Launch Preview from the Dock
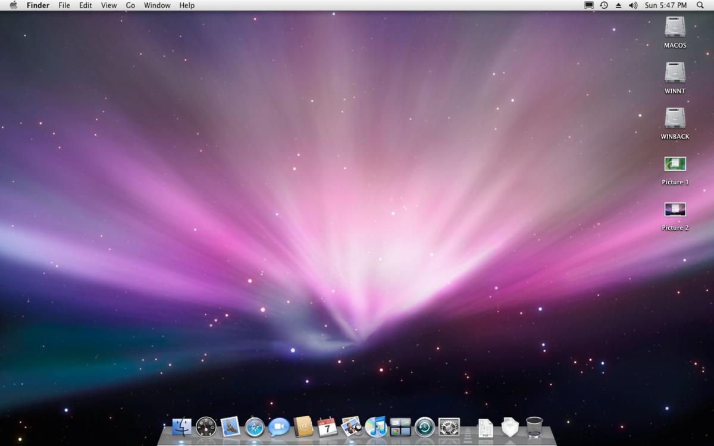Image resolution: width=714 pixels, height=446 pixels. click(352, 426)
